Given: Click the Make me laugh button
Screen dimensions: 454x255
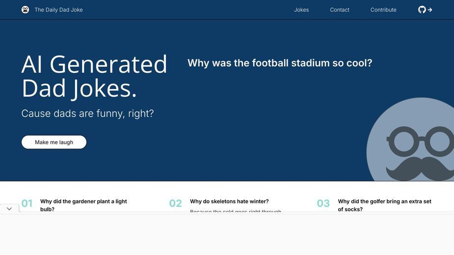Looking at the screenshot, I should (x=54, y=142).
